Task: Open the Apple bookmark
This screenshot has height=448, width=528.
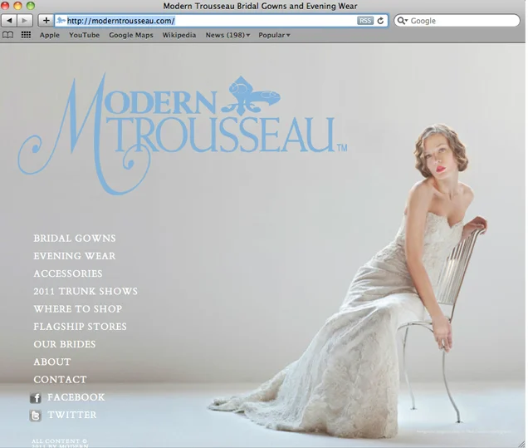Action: (50, 35)
